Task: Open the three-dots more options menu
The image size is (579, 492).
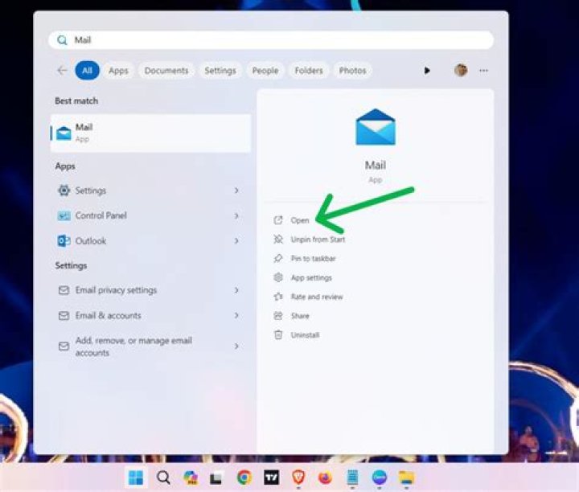Action: (x=483, y=71)
